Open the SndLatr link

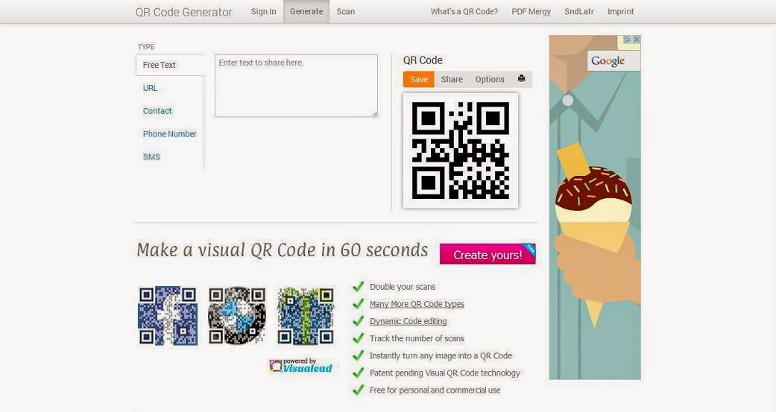click(579, 11)
